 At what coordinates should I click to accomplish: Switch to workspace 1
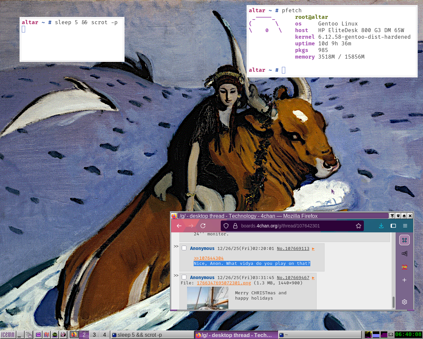[x=74, y=335]
